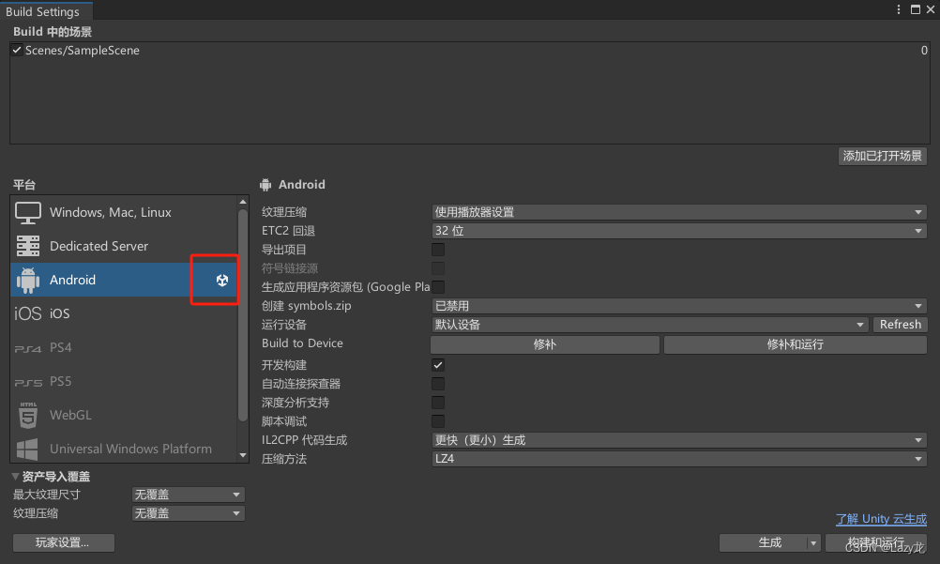Click the Android icon in the settings header
940x564 pixels.
(265, 185)
